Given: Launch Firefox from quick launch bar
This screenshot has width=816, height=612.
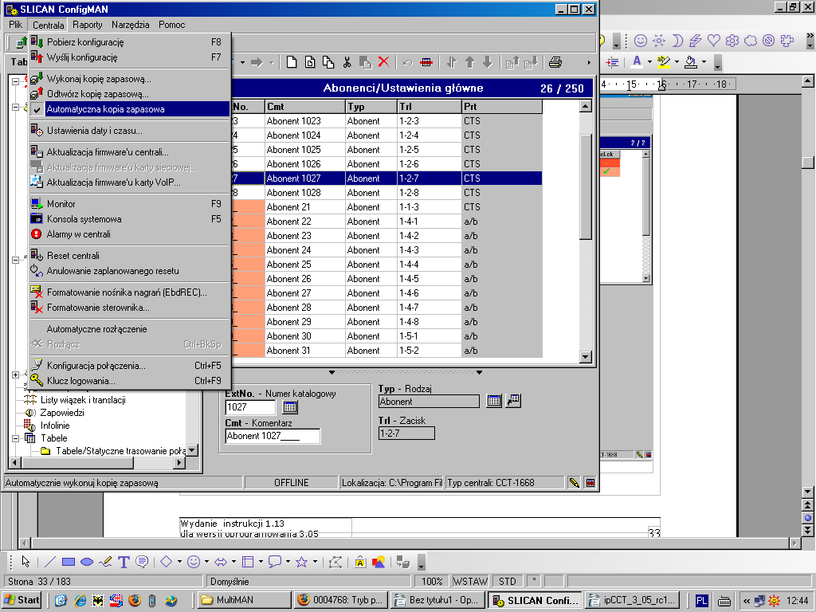Looking at the screenshot, I should tap(134, 601).
